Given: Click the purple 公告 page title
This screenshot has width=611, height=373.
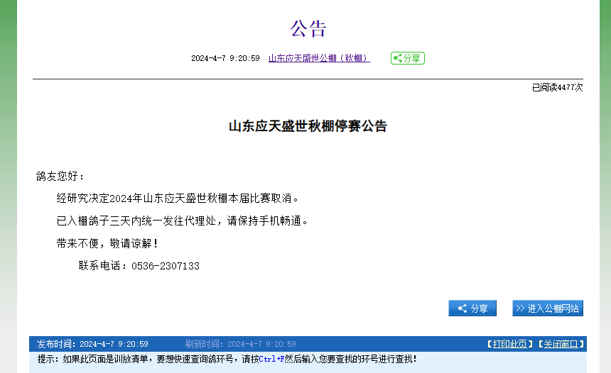Looking at the screenshot, I should click(308, 28).
